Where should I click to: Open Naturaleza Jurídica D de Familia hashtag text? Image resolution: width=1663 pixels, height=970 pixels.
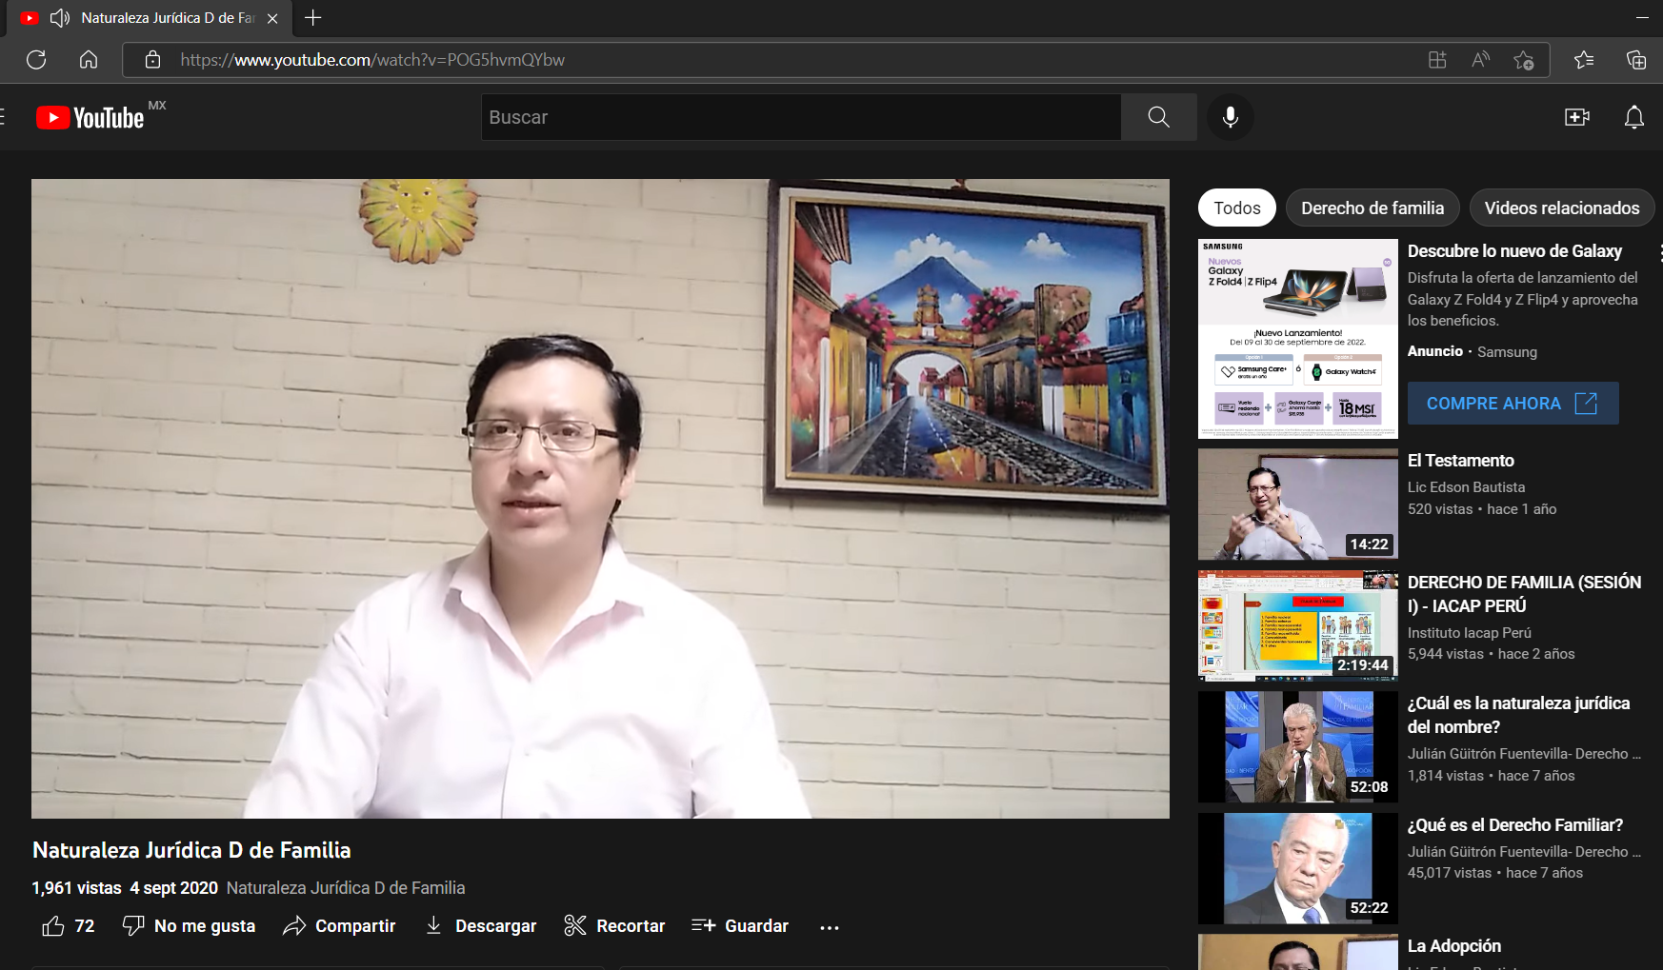(x=346, y=888)
